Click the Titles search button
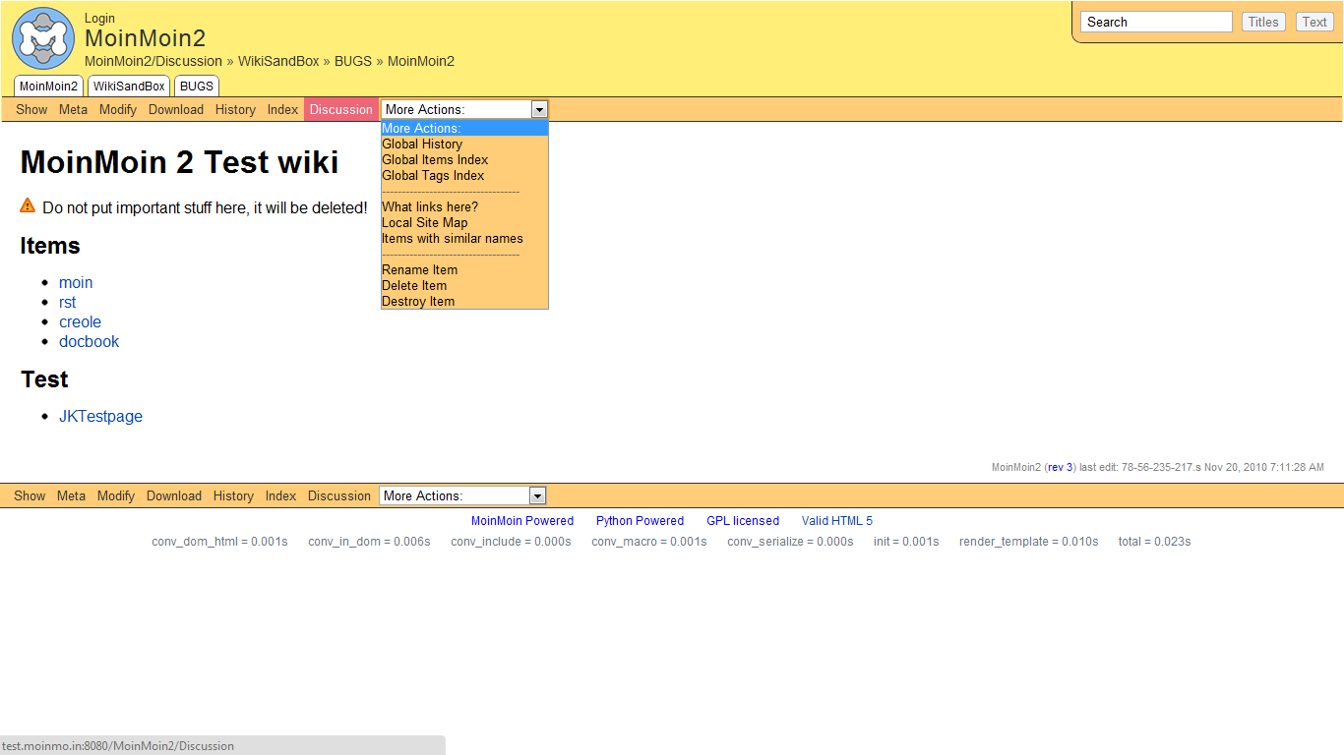The image size is (1344, 755). [x=1263, y=22]
